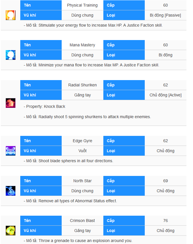Click the Radial Shuriken name cell

pyautogui.click(x=83, y=85)
